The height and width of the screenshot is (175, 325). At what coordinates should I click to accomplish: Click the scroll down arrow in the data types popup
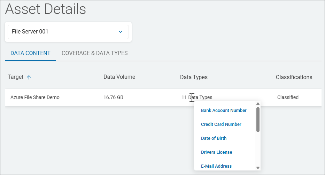(x=258, y=168)
